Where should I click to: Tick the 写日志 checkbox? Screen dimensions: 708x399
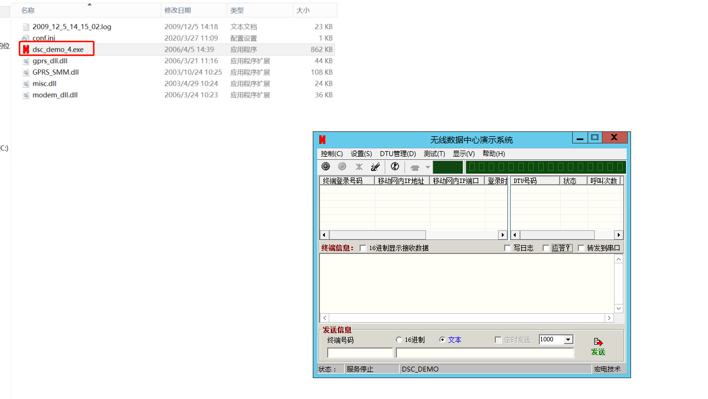click(x=507, y=248)
